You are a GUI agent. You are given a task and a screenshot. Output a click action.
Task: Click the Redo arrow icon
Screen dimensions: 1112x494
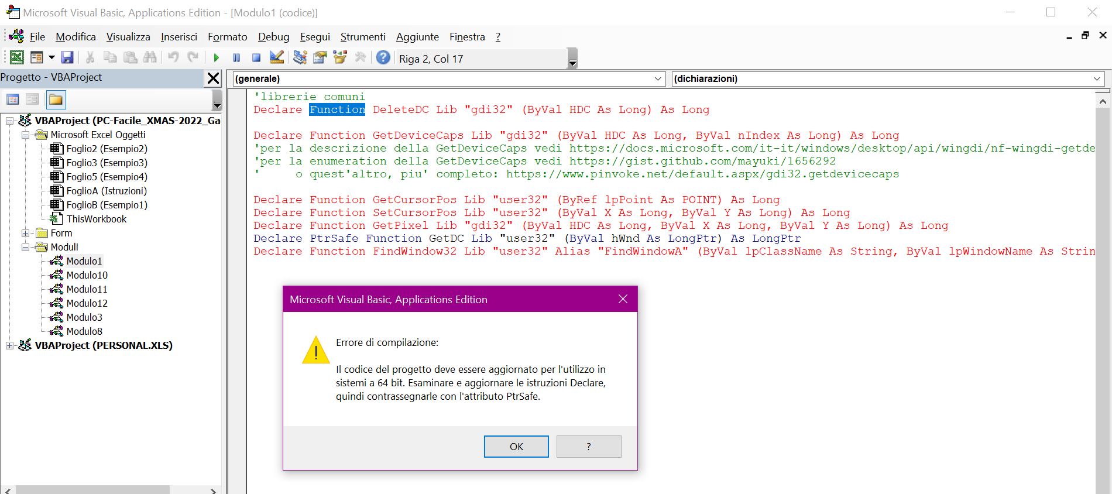point(193,57)
